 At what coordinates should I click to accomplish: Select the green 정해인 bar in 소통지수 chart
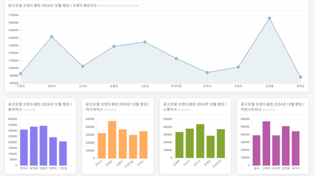tap(211, 147)
